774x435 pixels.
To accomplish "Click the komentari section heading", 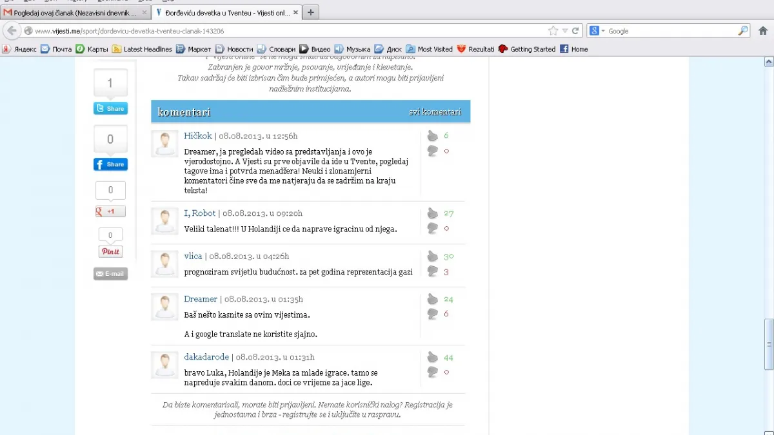I will pyautogui.click(x=184, y=112).
